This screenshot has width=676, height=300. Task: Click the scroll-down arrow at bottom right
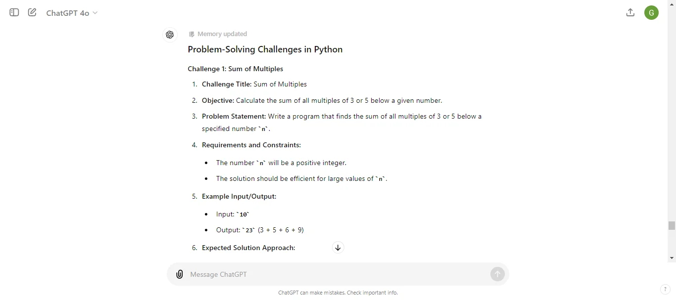tap(672, 257)
